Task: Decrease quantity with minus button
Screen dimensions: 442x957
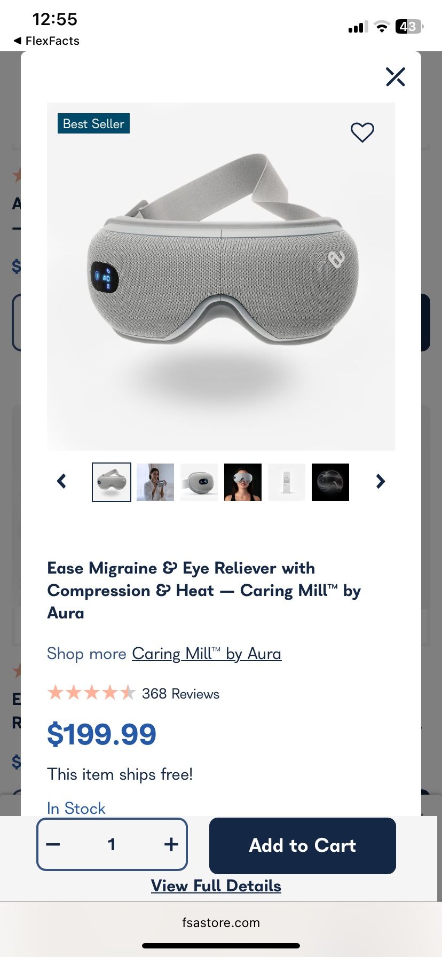Action: 53,844
